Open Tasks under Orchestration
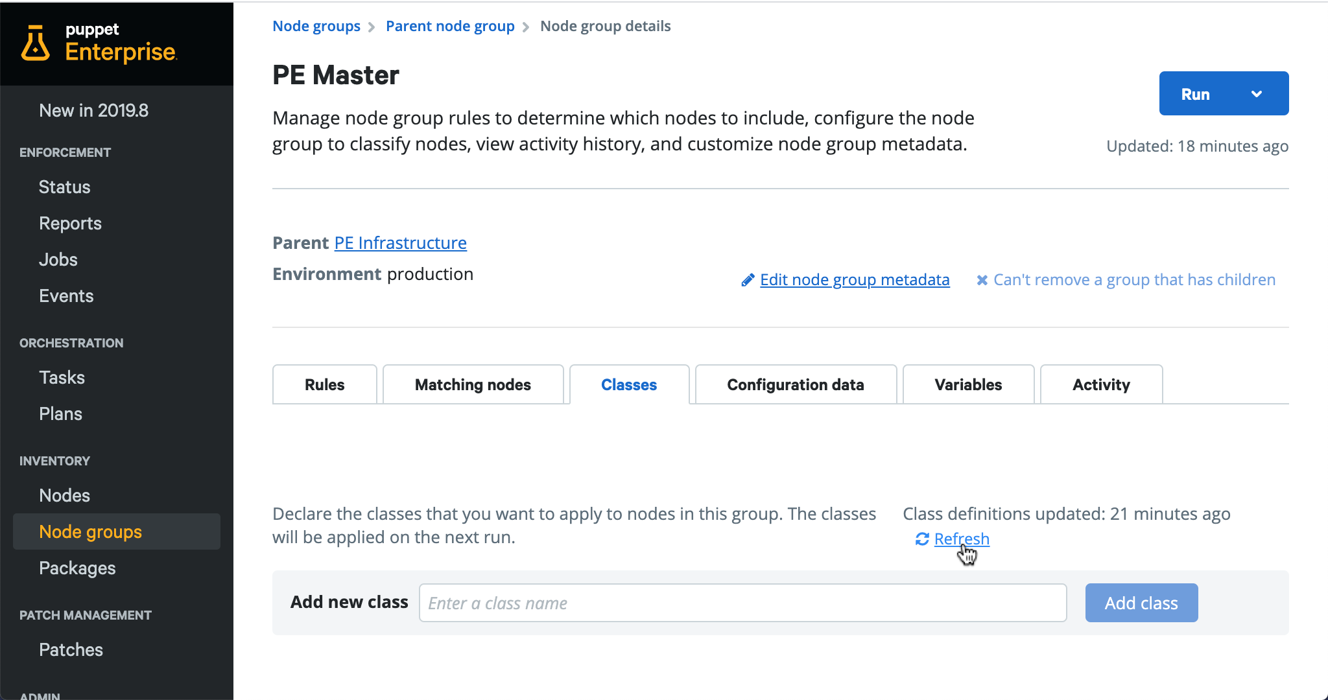Screen dimensions: 1328x700 click(62, 377)
